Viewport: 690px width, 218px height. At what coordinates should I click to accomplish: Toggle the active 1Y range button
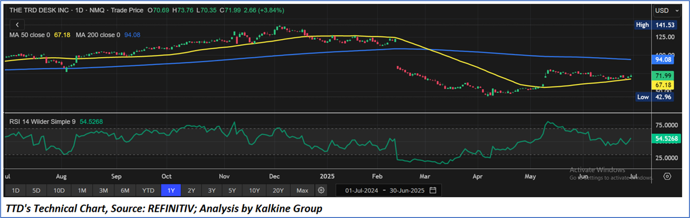coord(171,191)
